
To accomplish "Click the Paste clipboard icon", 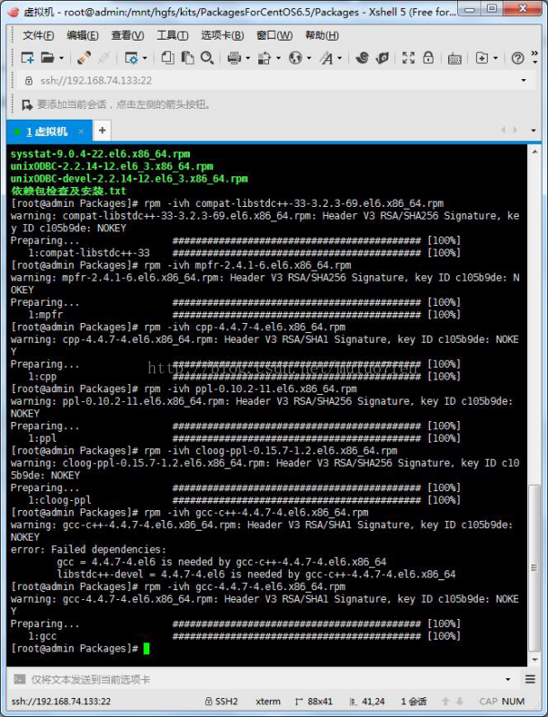I will click(x=187, y=58).
